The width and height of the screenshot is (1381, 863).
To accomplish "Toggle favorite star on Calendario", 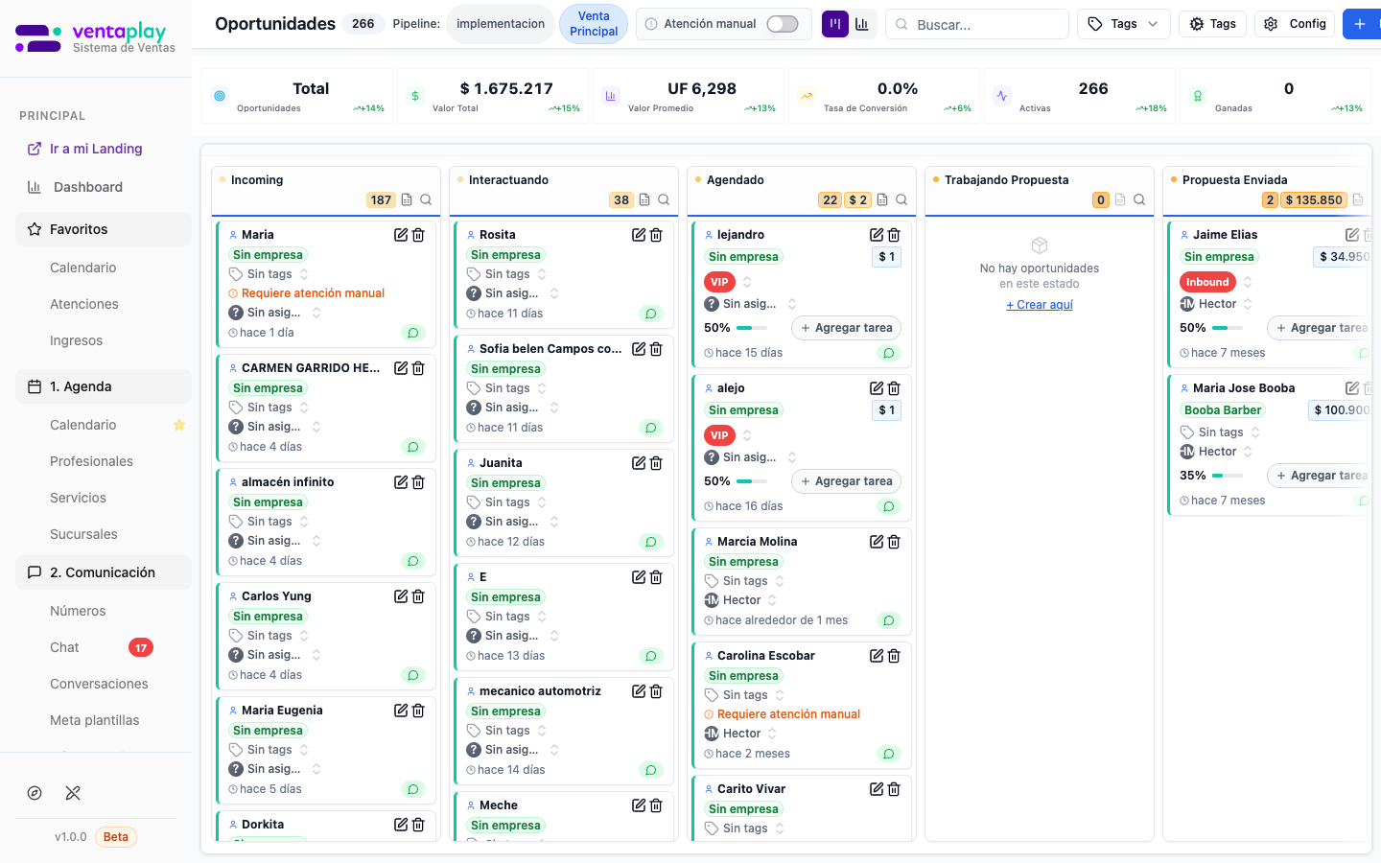I will pyautogui.click(x=179, y=425).
